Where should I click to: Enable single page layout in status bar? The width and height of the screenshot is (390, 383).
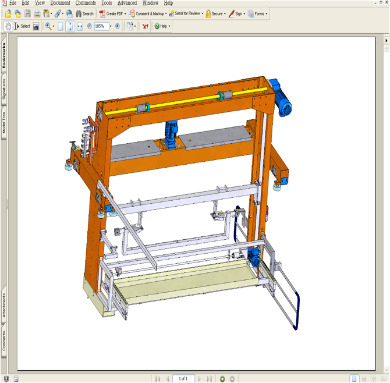[354, 379]
